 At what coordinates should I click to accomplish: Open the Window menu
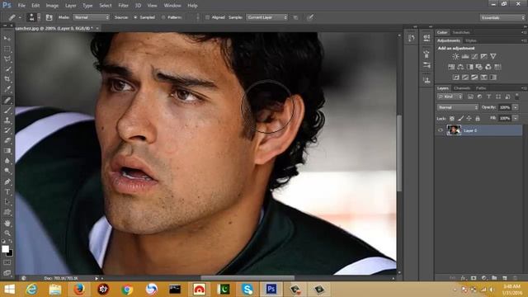[x=172, y=6]
